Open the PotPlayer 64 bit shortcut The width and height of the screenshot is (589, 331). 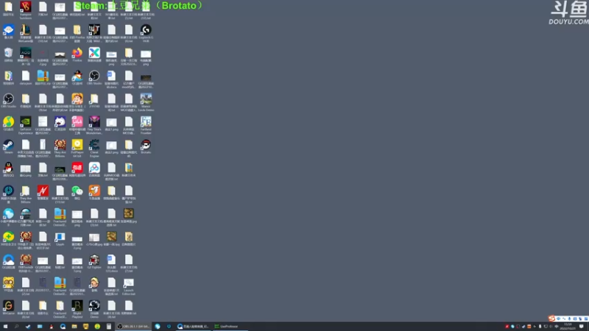pos(77,149)
